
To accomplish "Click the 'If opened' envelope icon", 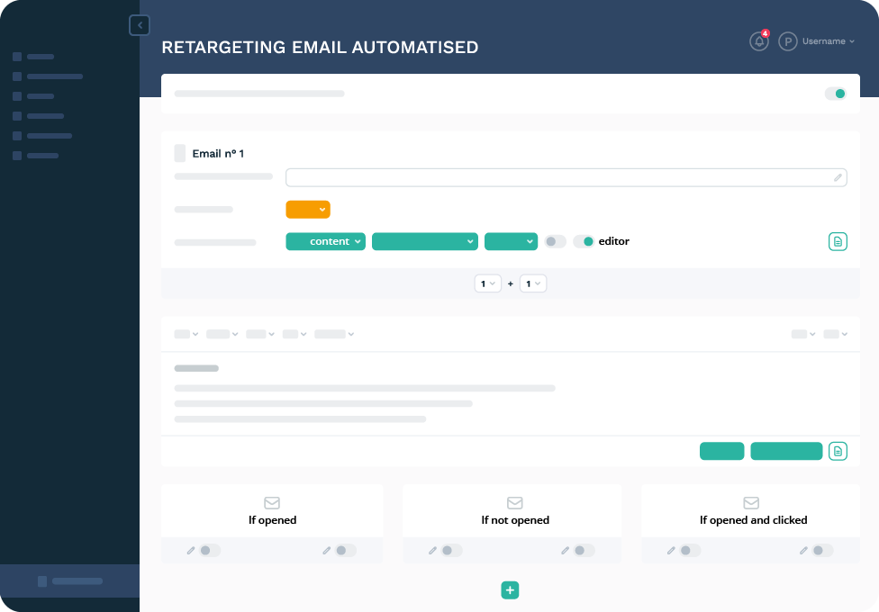I will (x=272, y=503).
